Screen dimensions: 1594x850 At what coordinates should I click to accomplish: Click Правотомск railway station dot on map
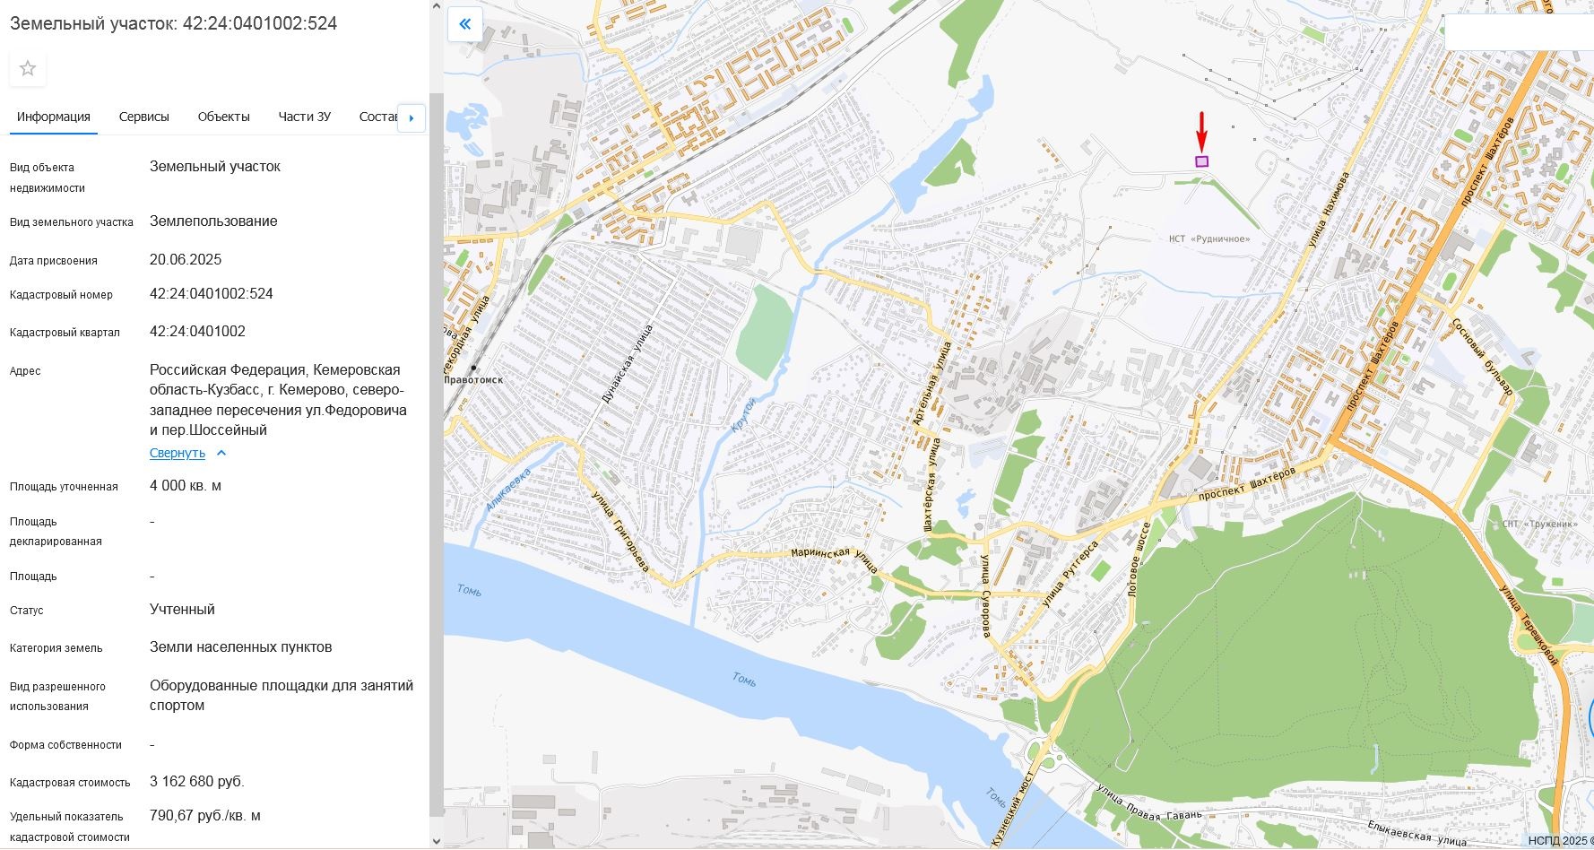pyautogui.click(x=473, y=369)
